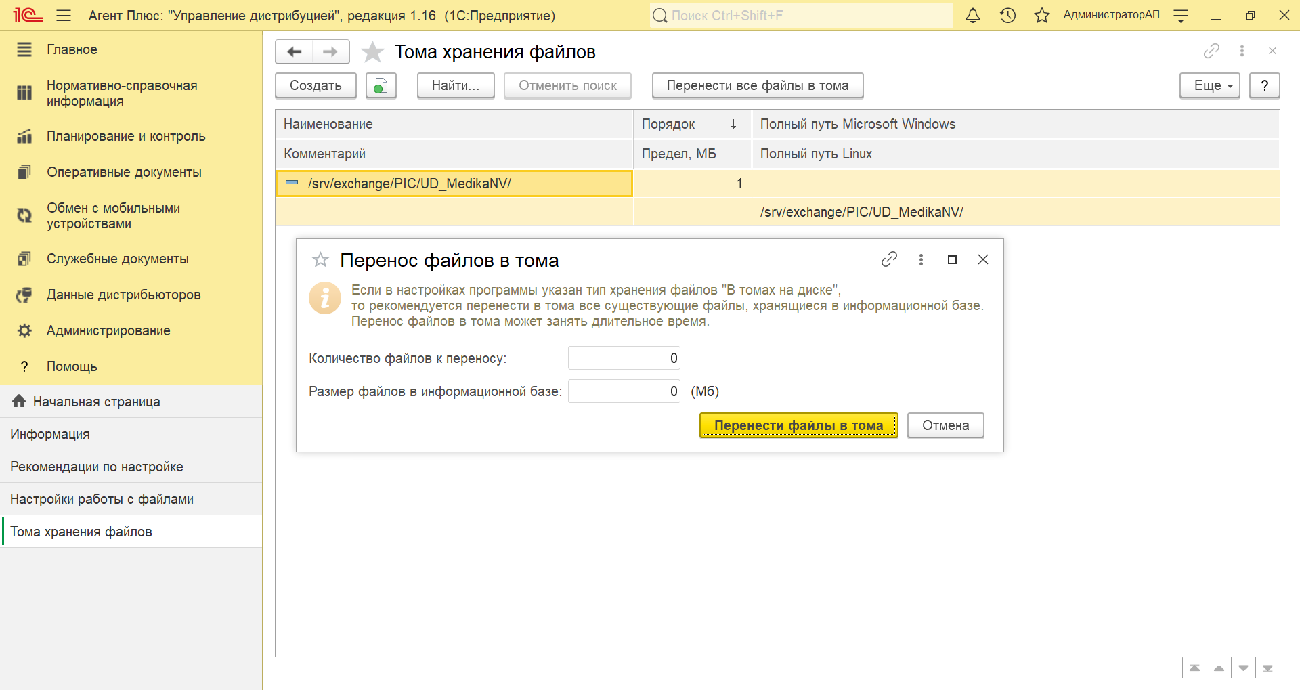1300x690 pixels.
Task: Click the Найти... button
Action: [456, 85]
